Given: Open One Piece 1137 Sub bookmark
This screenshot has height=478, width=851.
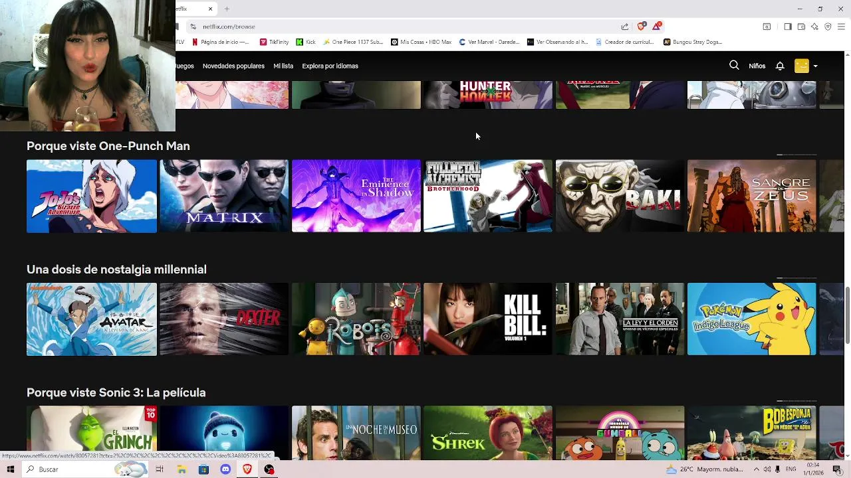Looking at the screenshot, I should click(353, 42).
